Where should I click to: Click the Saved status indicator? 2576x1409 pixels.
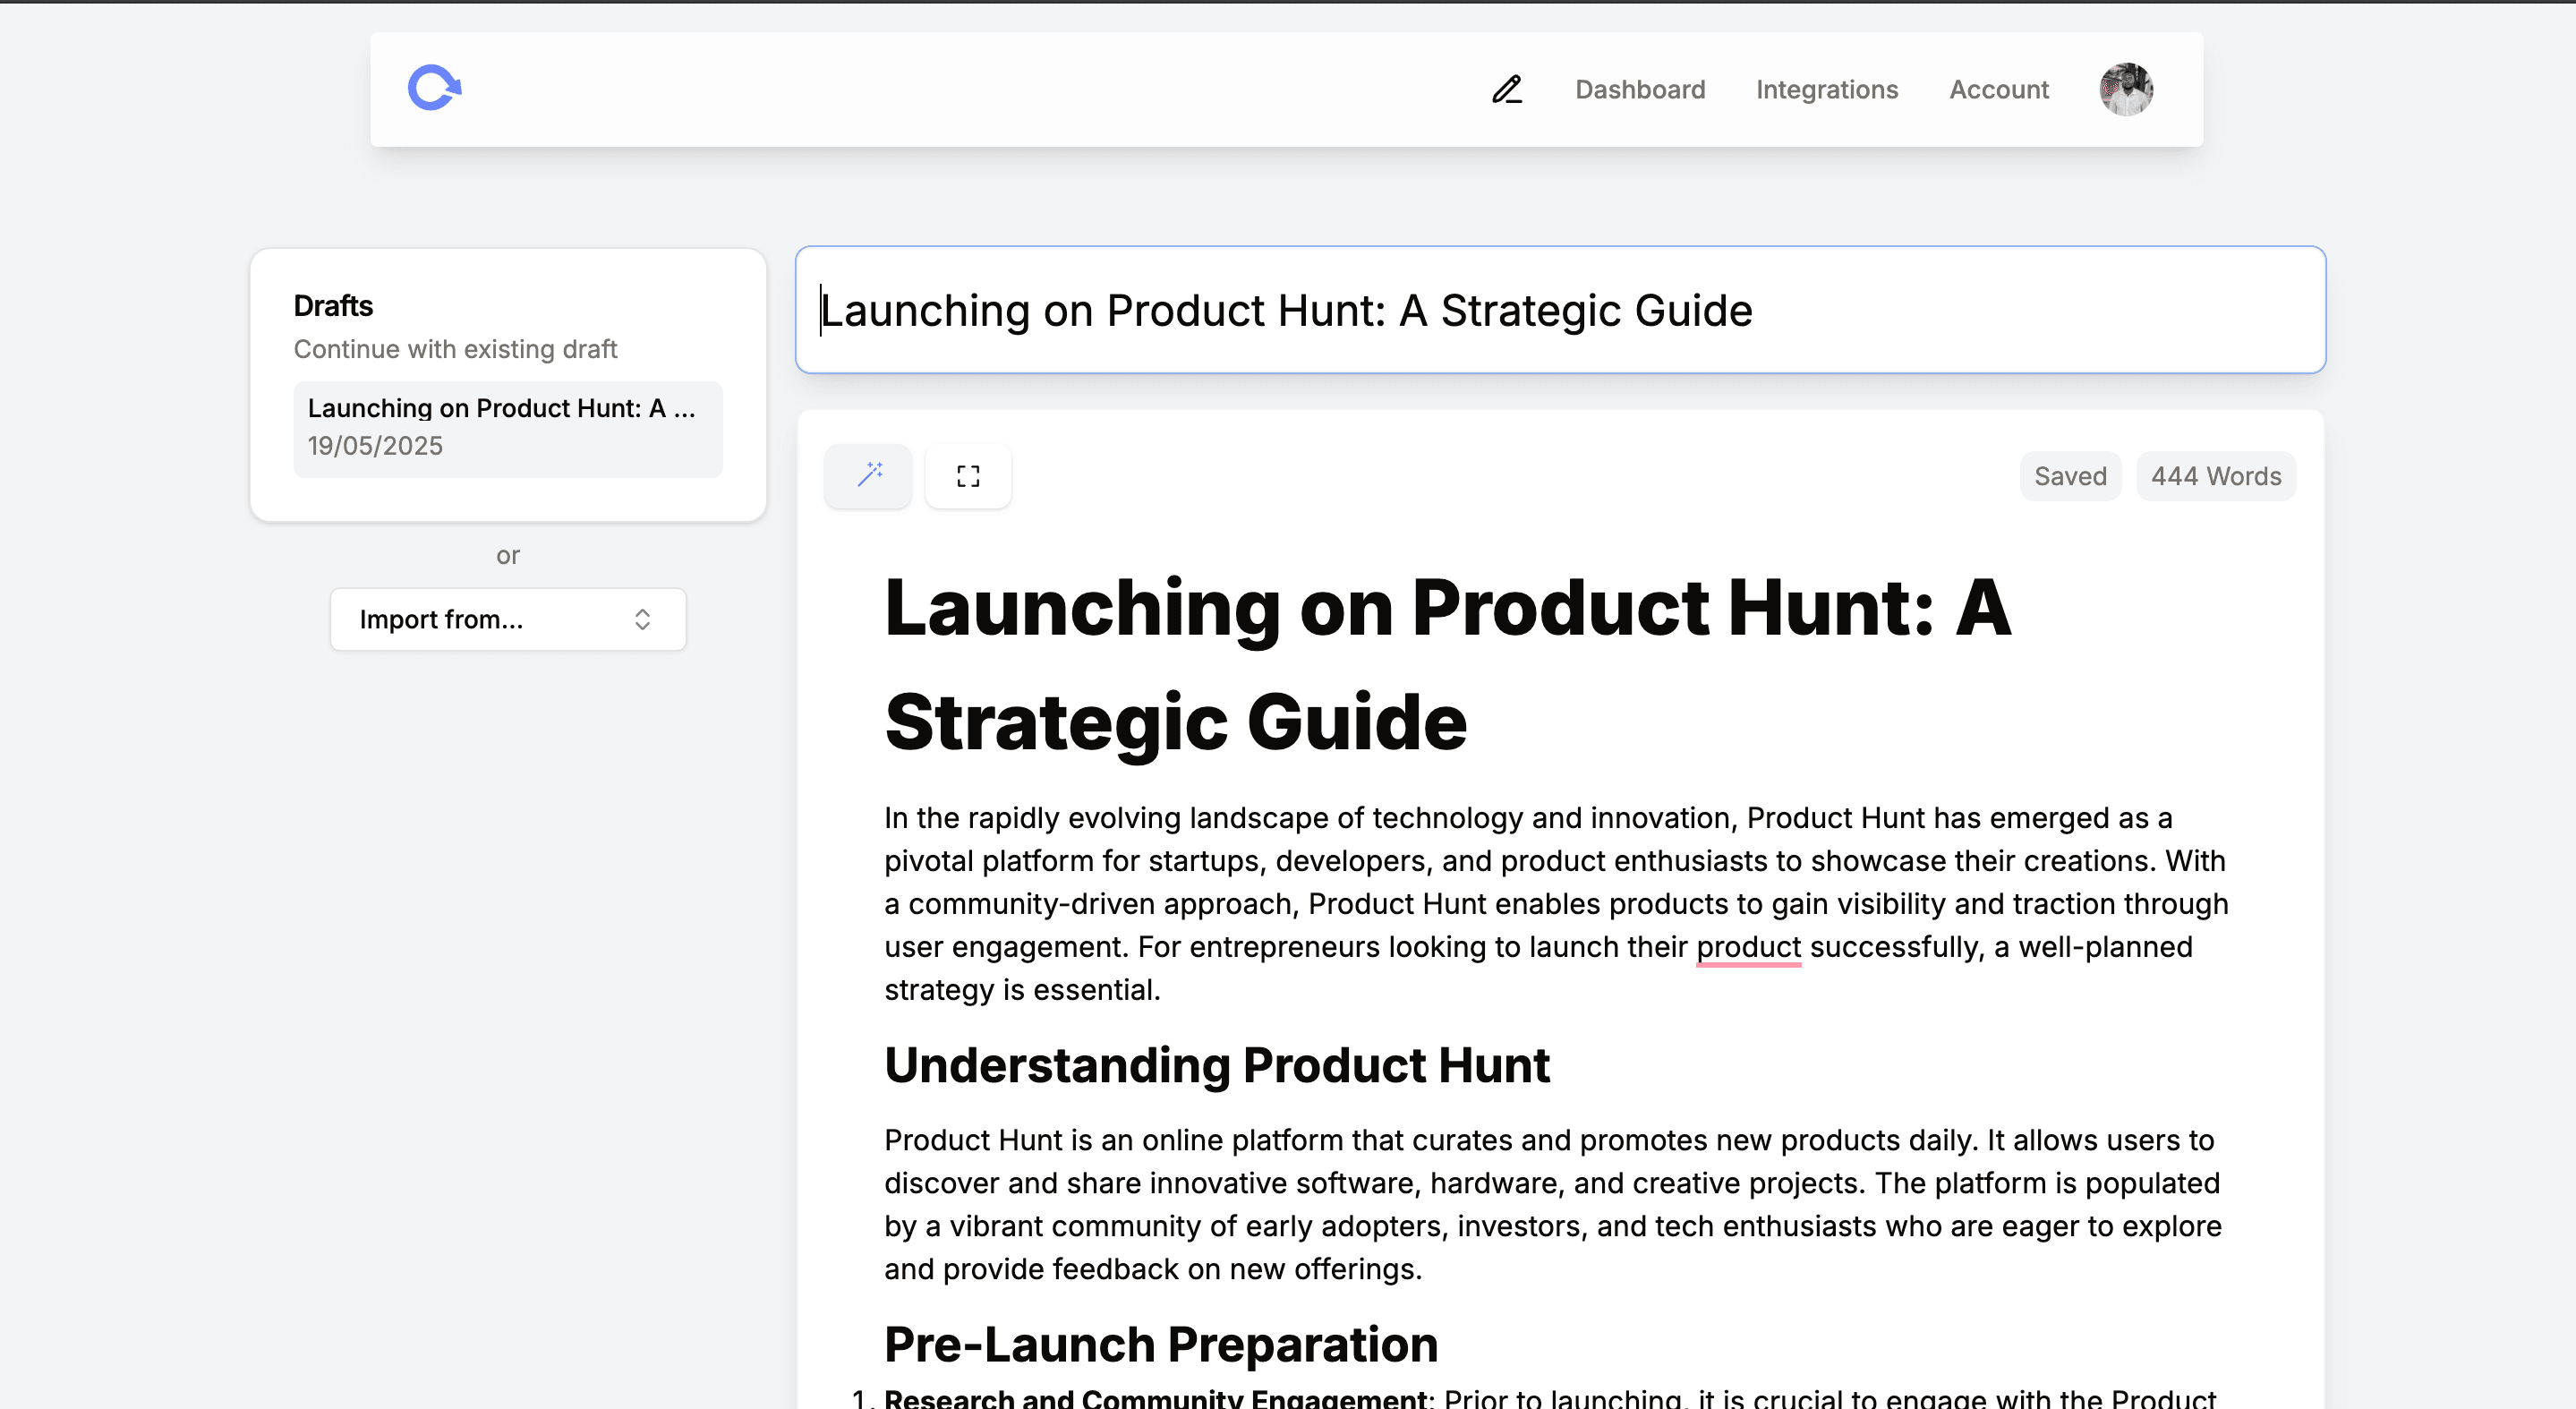coord(2070,475)
